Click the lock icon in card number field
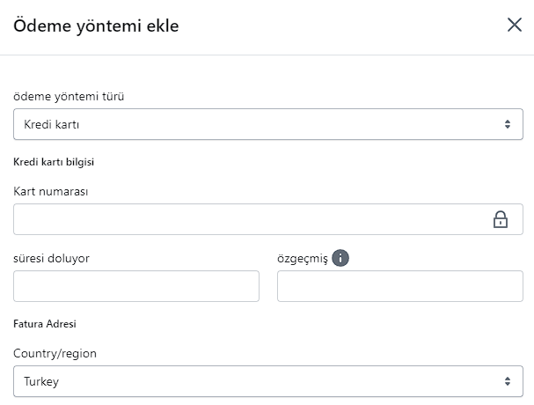 click(x=501, y=220)
